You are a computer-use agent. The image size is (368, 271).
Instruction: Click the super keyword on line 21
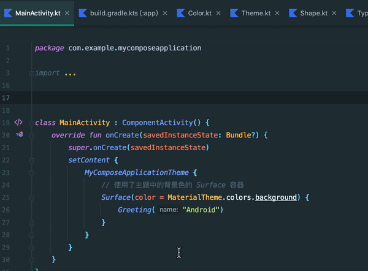79,148
